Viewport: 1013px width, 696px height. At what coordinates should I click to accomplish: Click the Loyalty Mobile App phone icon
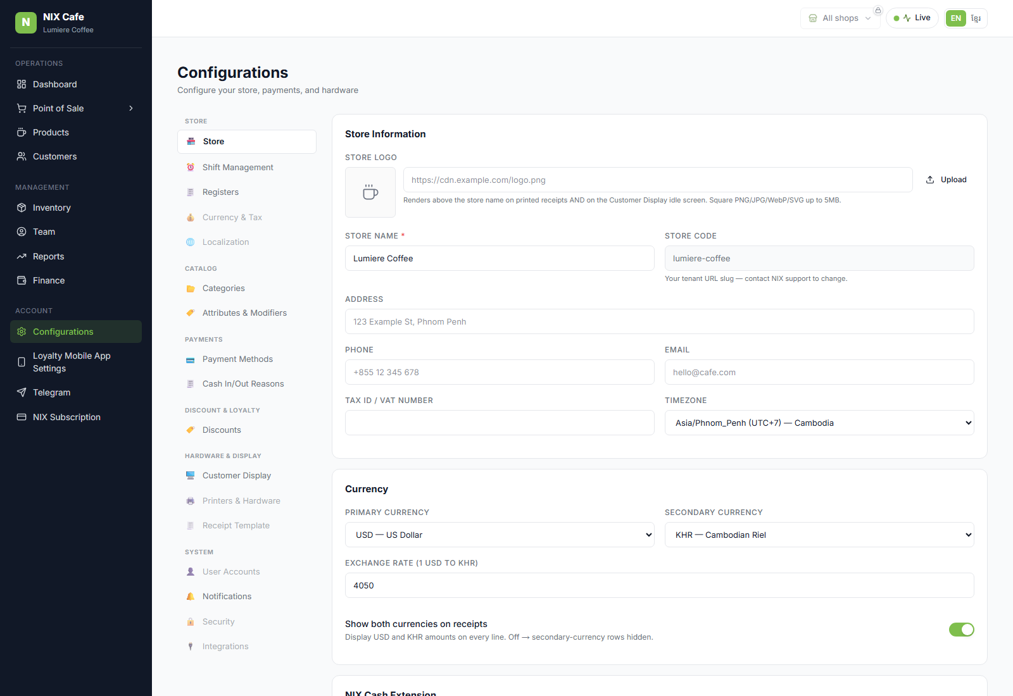pos(22,362)
